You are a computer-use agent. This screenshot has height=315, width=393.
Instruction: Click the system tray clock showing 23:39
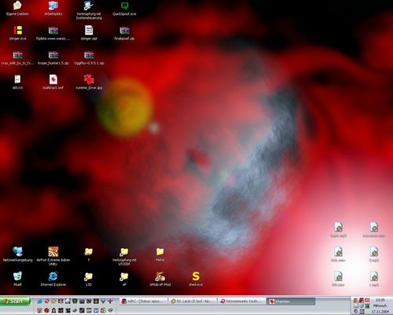[x=380, y=300]
